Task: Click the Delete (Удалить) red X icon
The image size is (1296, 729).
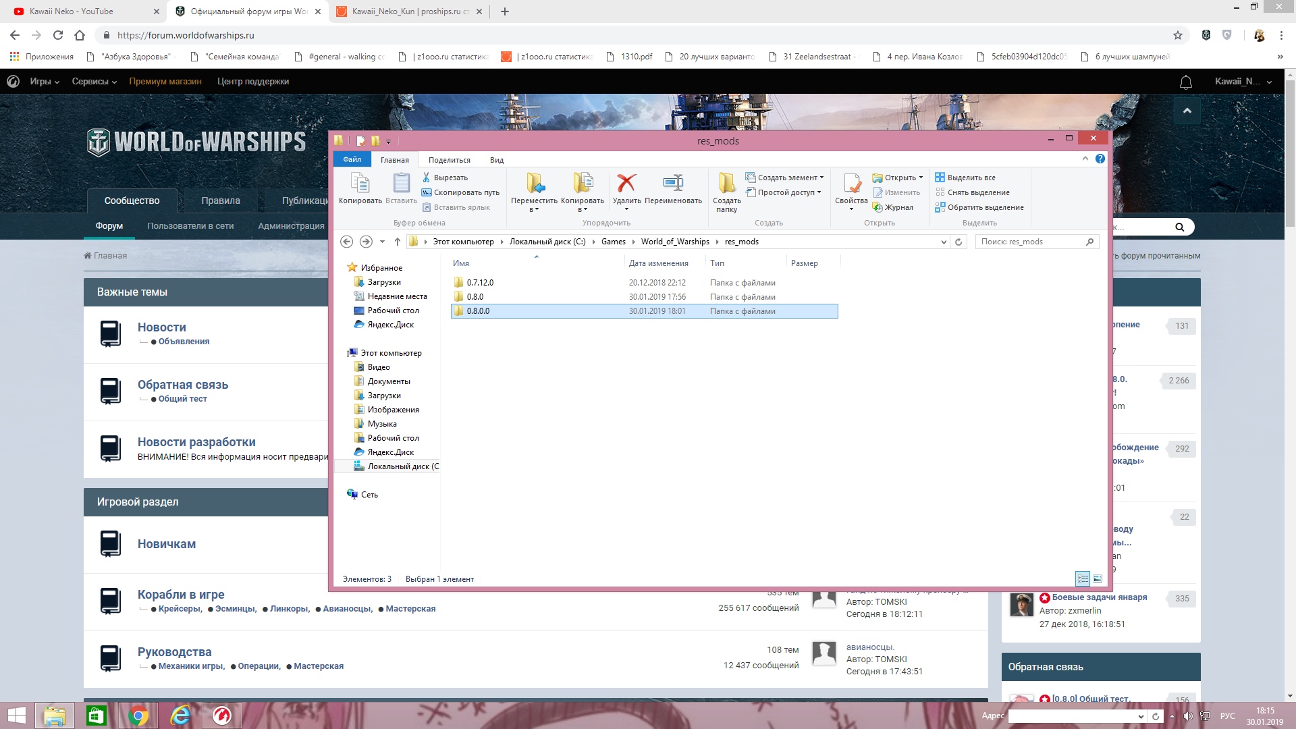Action: click(x=626, y=182)
